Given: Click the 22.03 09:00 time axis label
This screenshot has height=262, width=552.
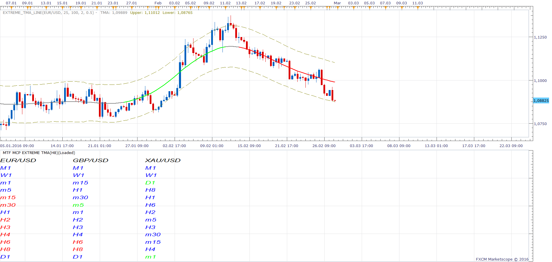Looking at the screenshot, I should tap(511, 146).
